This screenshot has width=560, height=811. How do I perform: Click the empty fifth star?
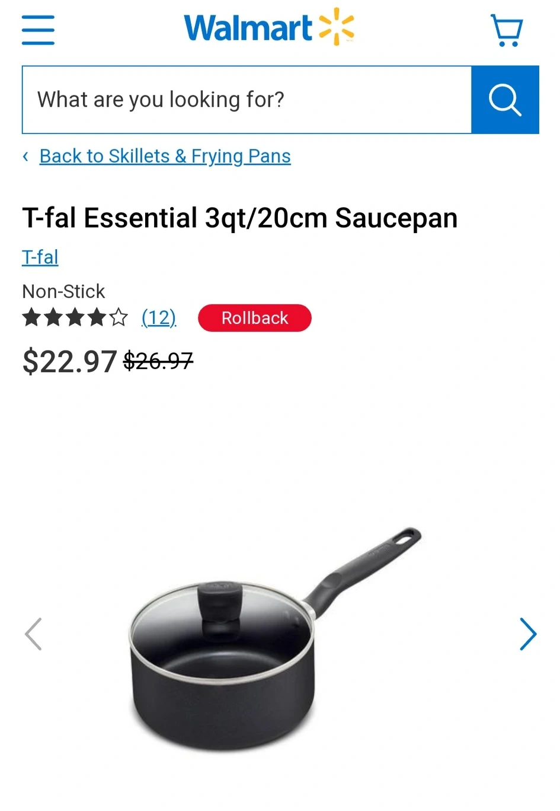[119, 317]
